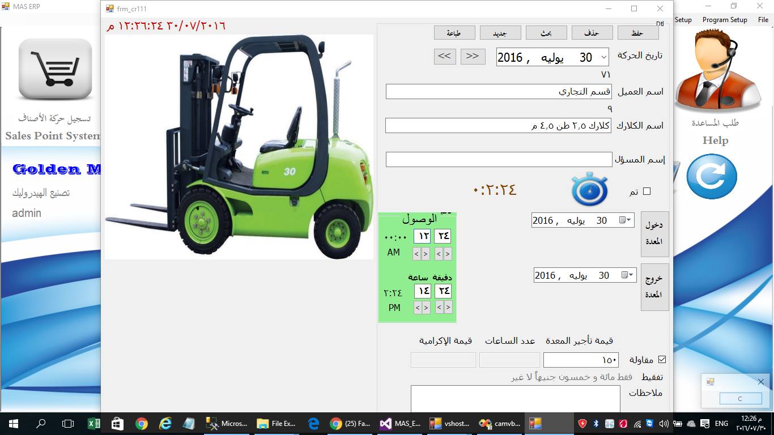This screenshot has width=774, height=435.
Task: Click the green forklift picture
Action: pyautogui.click(x=239, y=147)
